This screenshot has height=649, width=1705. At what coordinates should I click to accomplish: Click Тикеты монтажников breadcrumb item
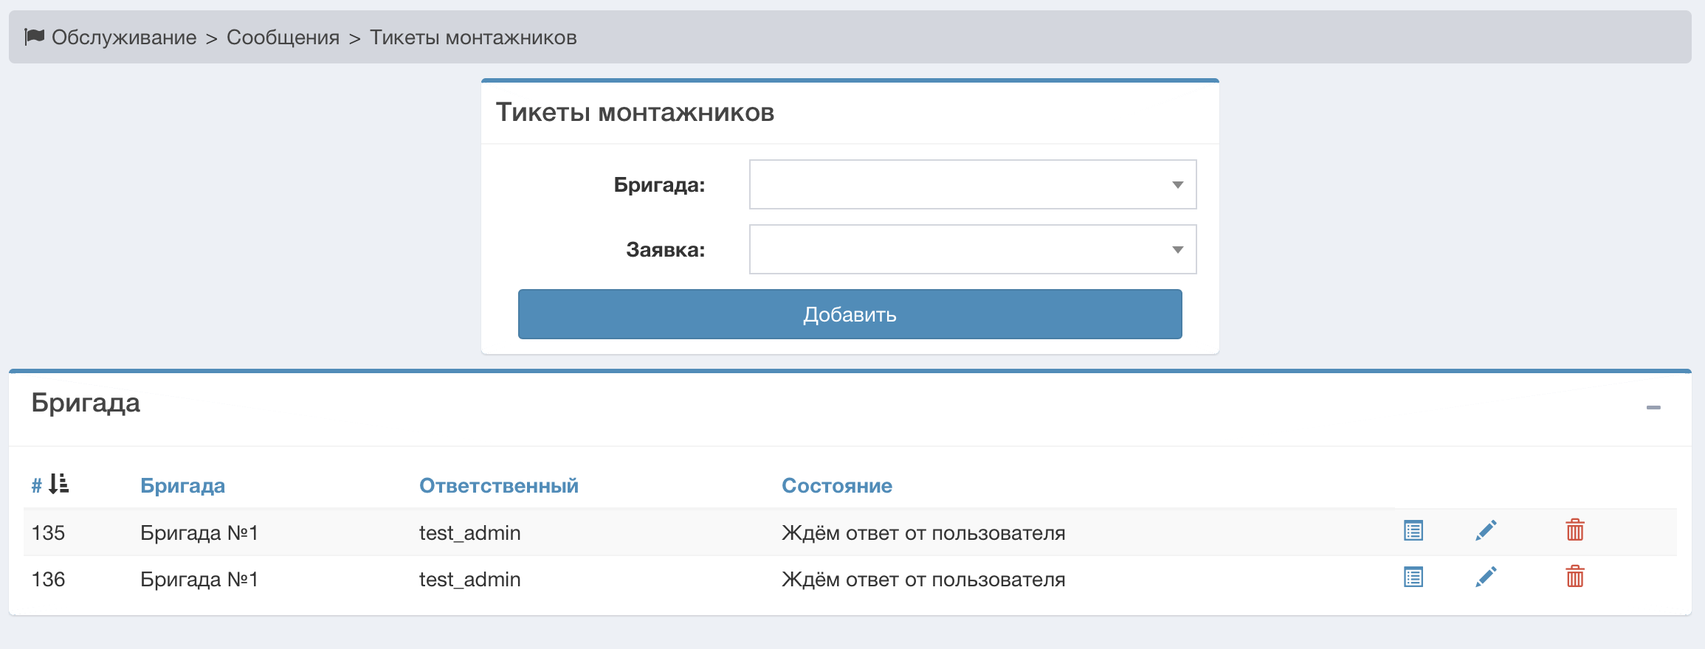[472, 38]
